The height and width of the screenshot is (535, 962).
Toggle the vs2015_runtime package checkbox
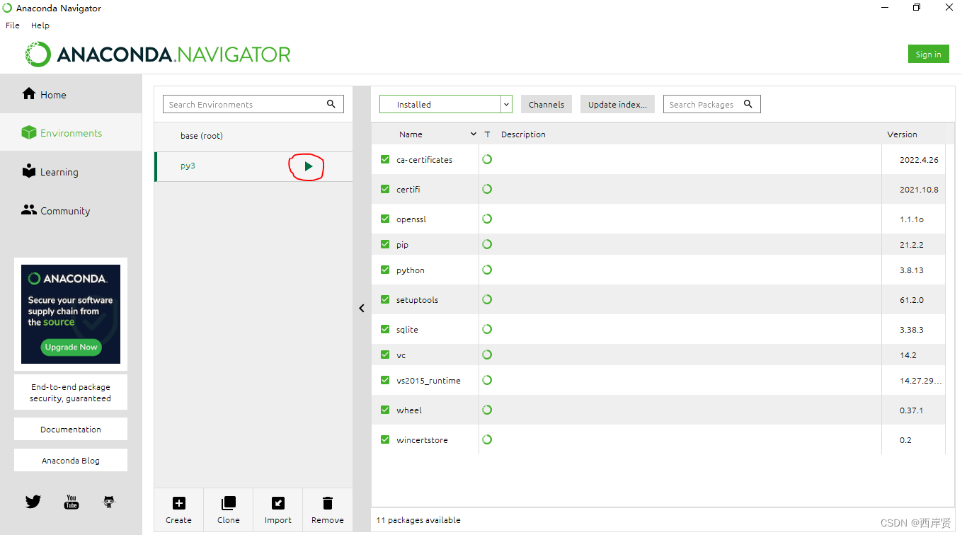point(385,380)
